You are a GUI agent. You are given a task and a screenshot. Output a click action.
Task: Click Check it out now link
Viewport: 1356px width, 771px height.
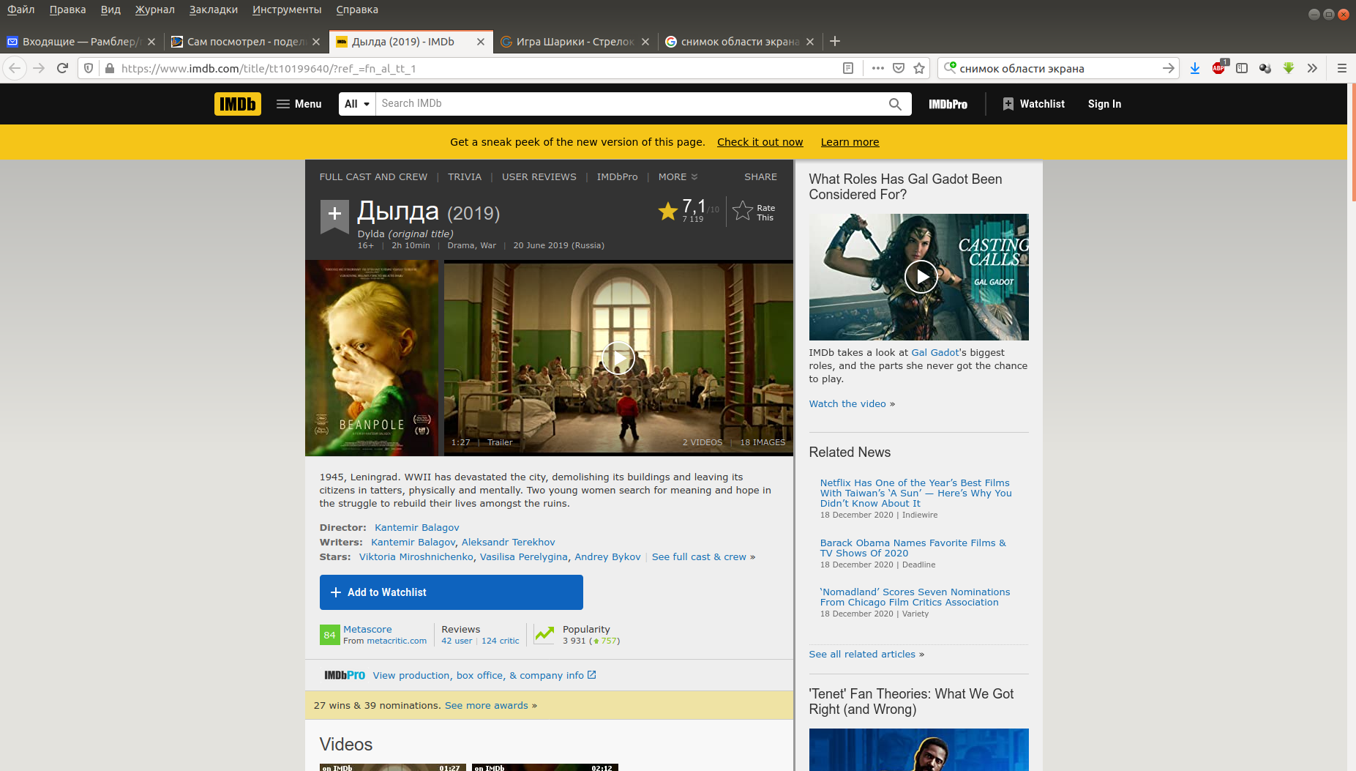760,142
